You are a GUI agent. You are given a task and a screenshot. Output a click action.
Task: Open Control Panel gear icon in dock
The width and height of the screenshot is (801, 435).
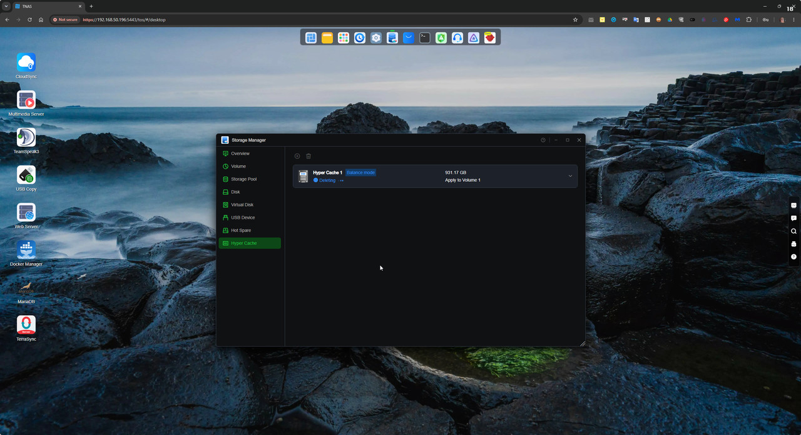[x=376, y=38]
